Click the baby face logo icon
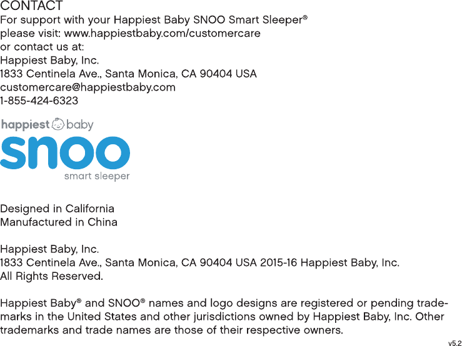Viewport: 462px width, 346px height. [58, 124]
